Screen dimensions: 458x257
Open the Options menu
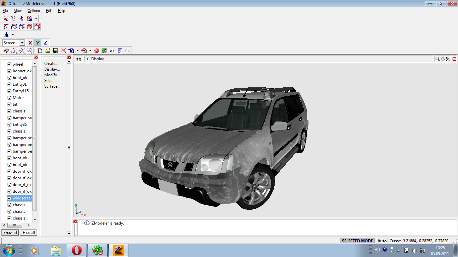34,11
